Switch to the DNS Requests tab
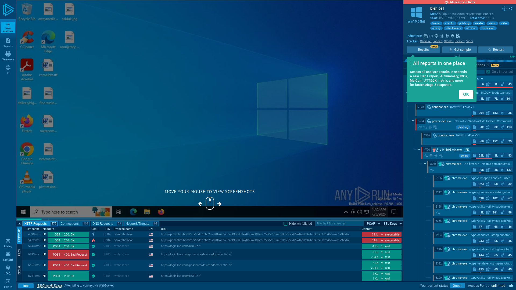516x290 pixels. (107, 224)
